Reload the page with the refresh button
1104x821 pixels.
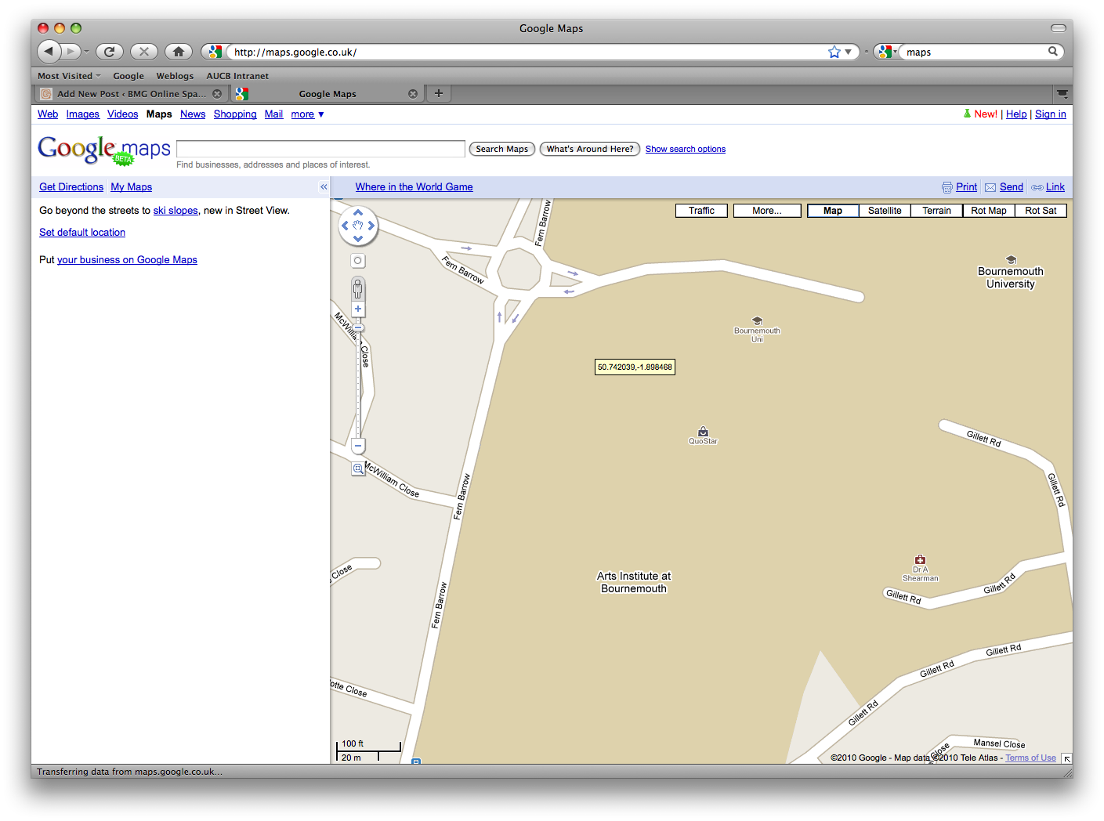(x=110, y=52)
